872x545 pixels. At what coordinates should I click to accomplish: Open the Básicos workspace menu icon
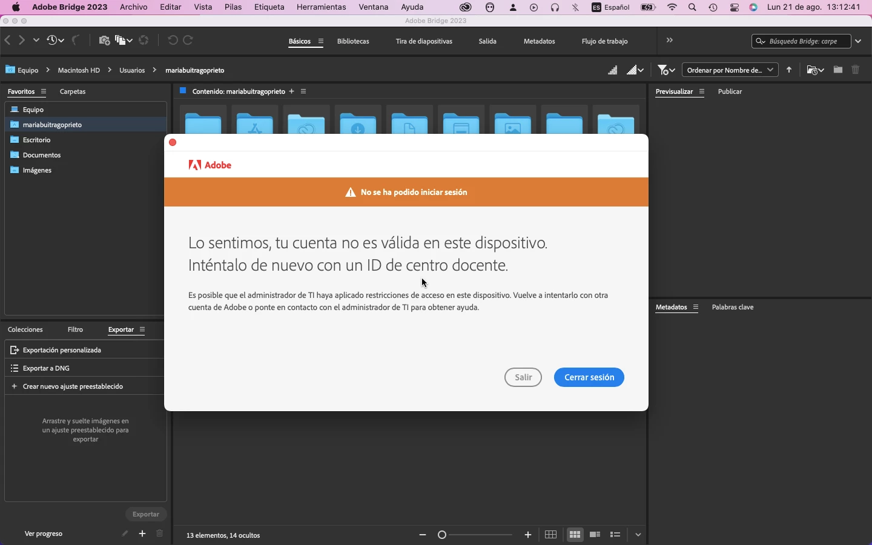tap(321, 42)
